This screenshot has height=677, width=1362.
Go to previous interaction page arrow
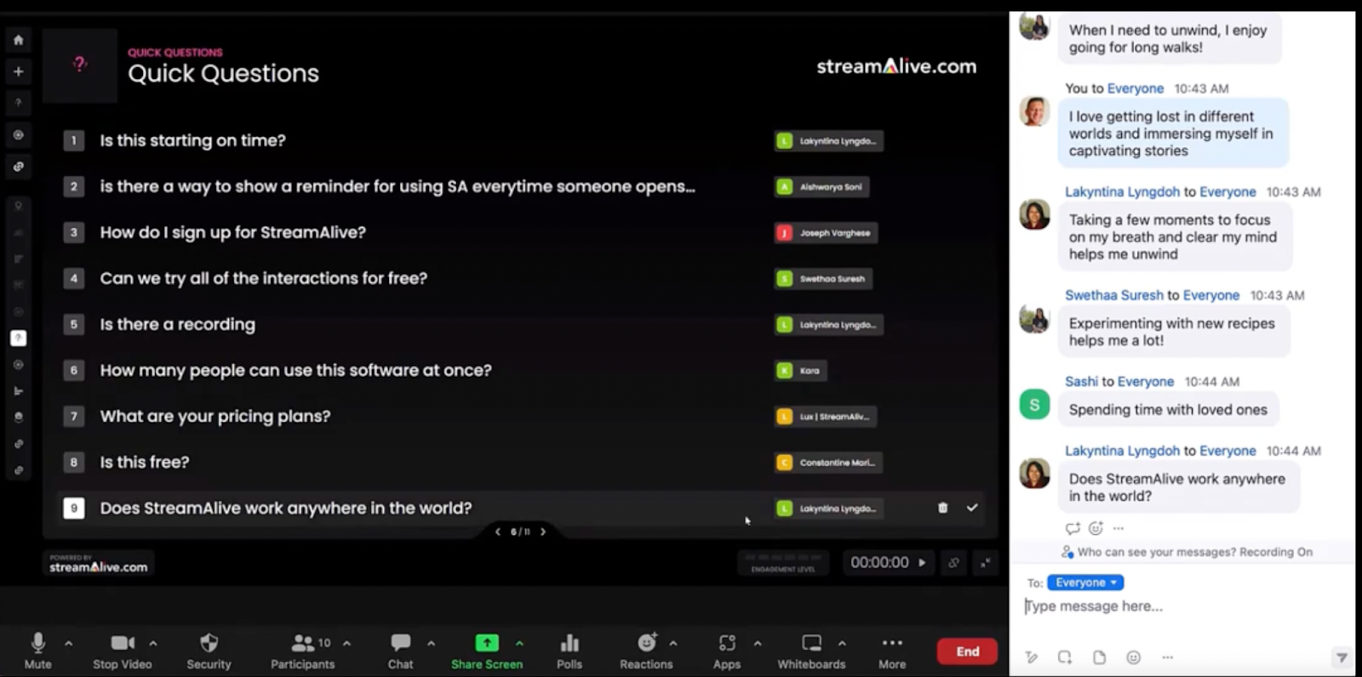498,532
